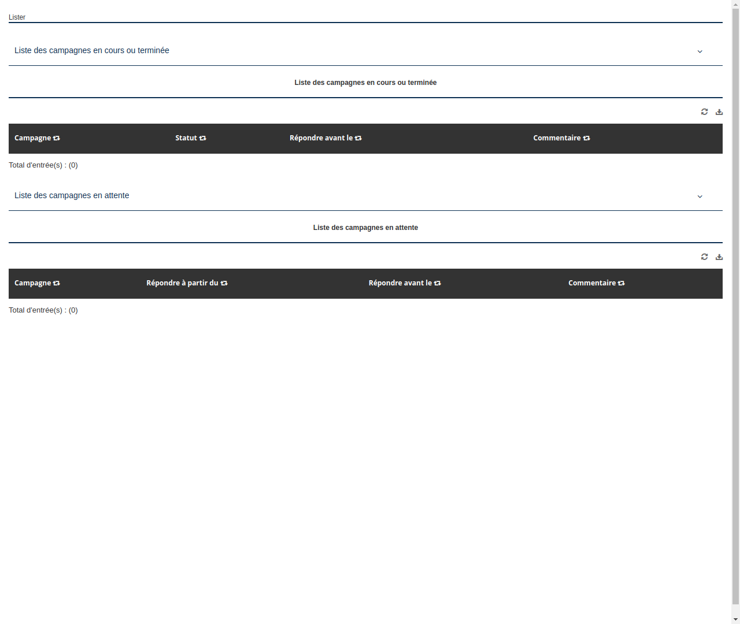Click the refresh icon above the campaigns table
The height and width of the screenshot is (624, 740).
click(x=704, y=112)
